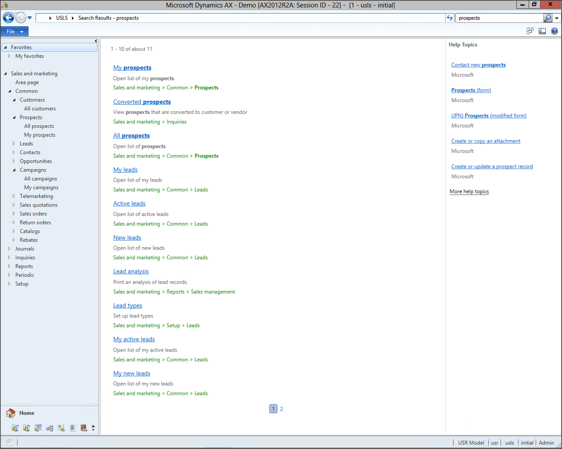Collapse the Prospects tree node

pos(14,117)
